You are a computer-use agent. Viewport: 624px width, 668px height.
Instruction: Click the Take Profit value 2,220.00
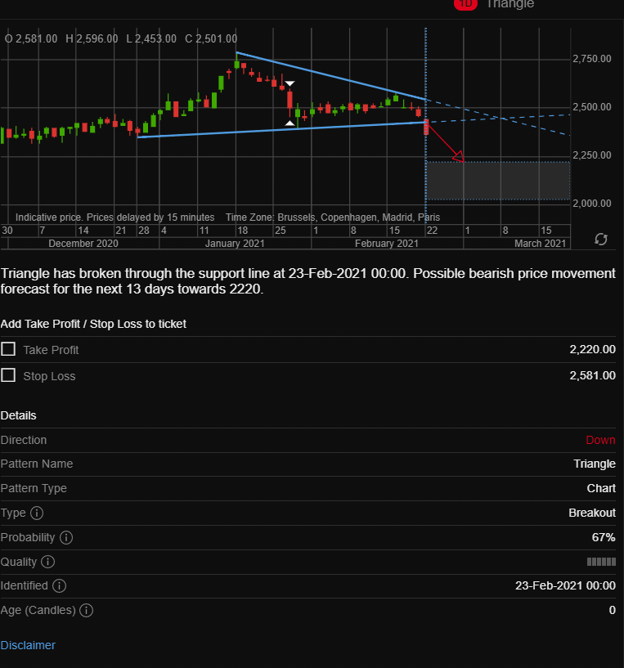[592, 349]
